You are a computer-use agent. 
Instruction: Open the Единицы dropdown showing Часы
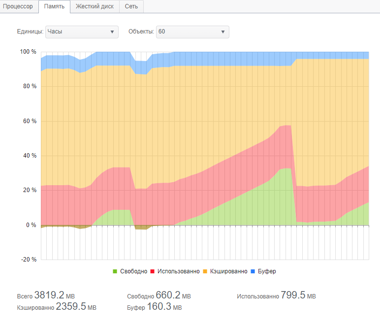[82, 32]
